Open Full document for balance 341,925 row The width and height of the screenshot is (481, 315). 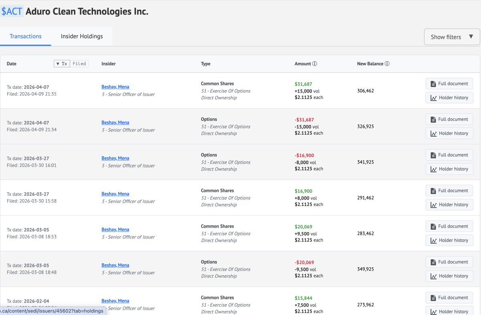[x=449, y=155]
